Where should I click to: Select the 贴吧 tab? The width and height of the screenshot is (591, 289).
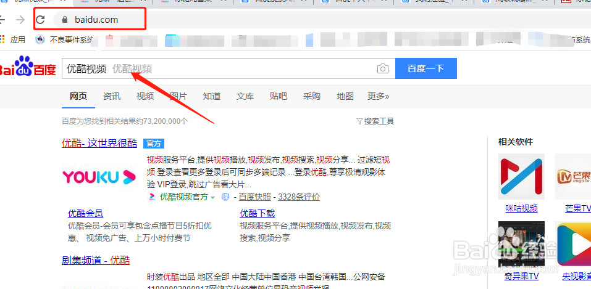click(279, 96)
